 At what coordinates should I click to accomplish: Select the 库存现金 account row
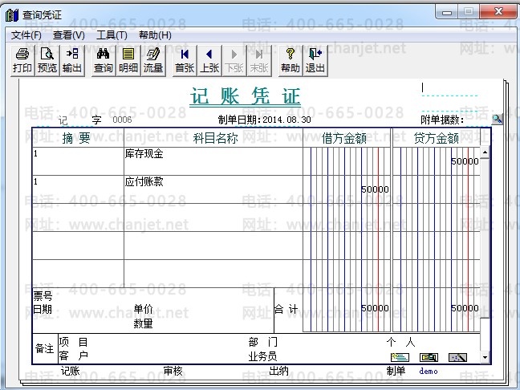click(x=213, y=153)
